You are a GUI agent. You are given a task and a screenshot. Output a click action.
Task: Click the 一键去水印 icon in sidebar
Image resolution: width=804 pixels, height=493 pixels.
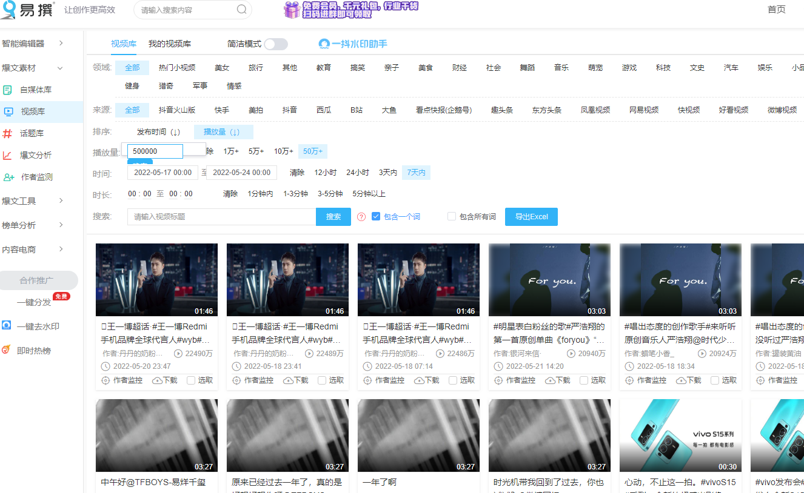6,326
